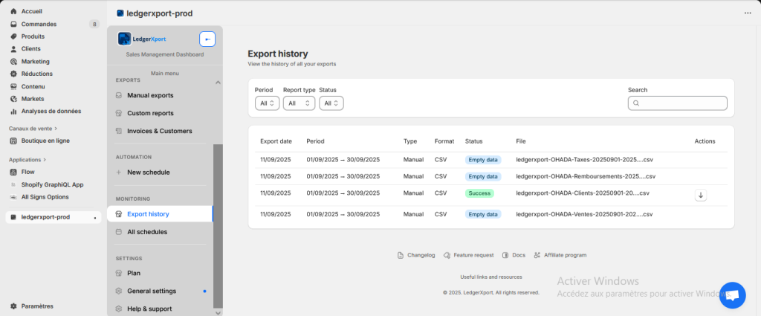Open the Report type filter dropdown
This screenshot has width=761, height=316.
tap(299, 103)
